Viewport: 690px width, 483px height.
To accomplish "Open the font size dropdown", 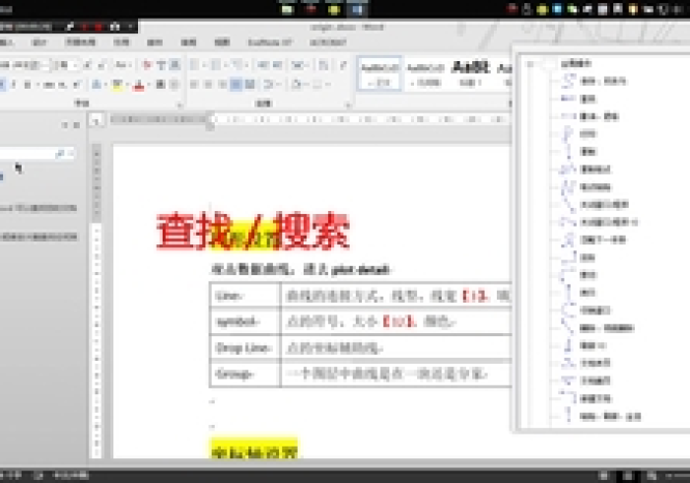I will click(75, 65).
